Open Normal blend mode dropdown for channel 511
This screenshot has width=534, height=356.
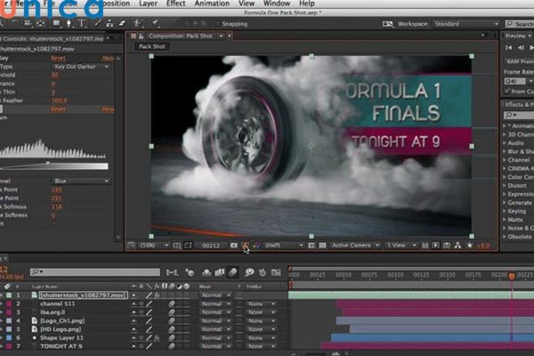(x=215, y=303)
